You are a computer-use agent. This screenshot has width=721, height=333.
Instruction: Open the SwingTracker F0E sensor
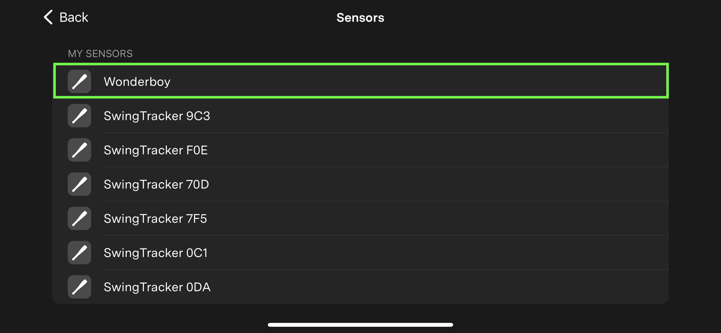point(156,150)
